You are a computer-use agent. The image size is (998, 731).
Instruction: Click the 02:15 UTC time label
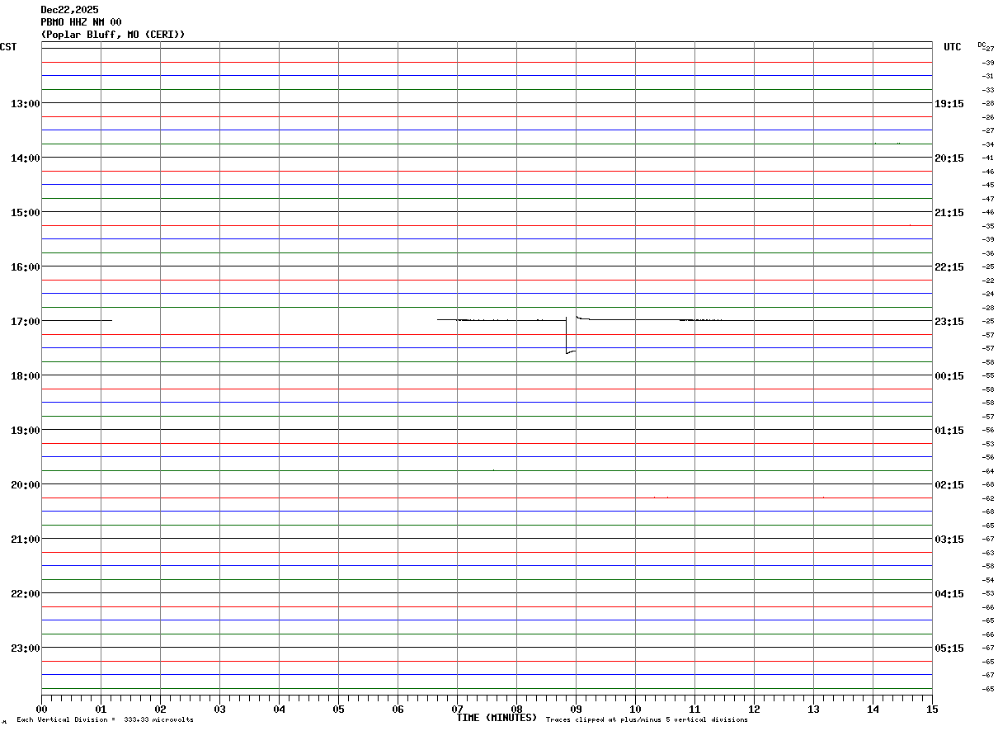[949, 484]
